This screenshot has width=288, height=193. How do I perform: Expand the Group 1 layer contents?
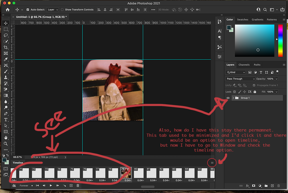(x=233, y=98)
